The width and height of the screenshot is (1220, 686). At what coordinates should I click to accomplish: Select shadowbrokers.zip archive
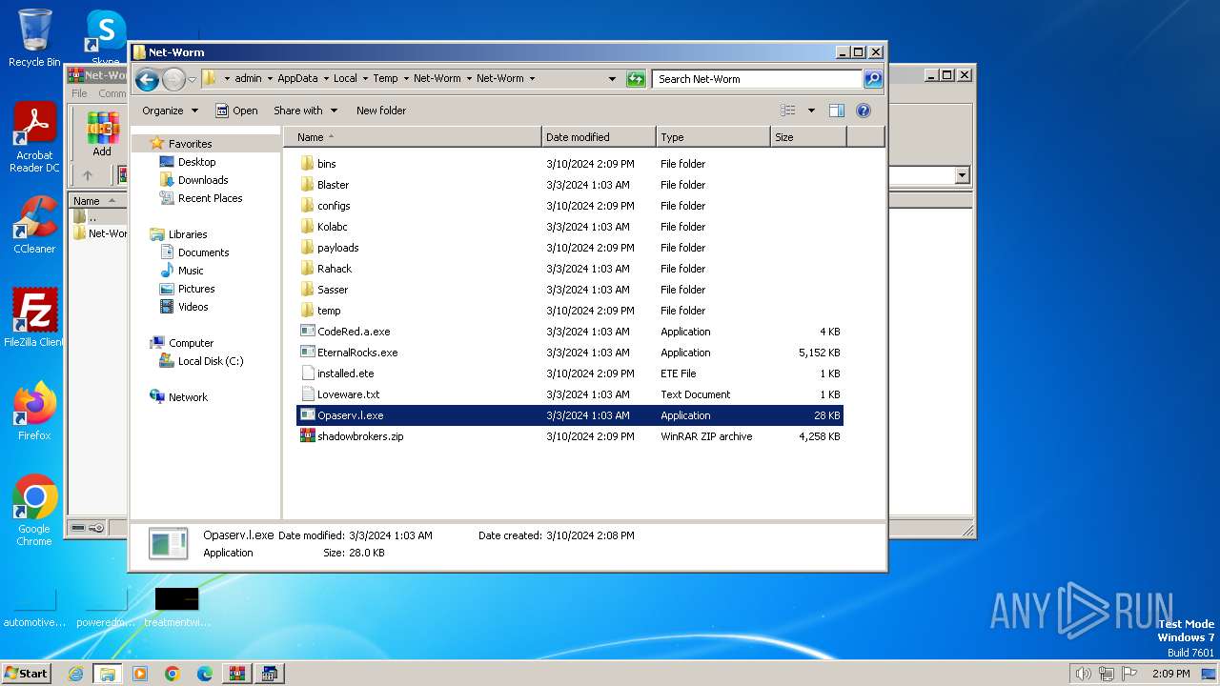360,436
